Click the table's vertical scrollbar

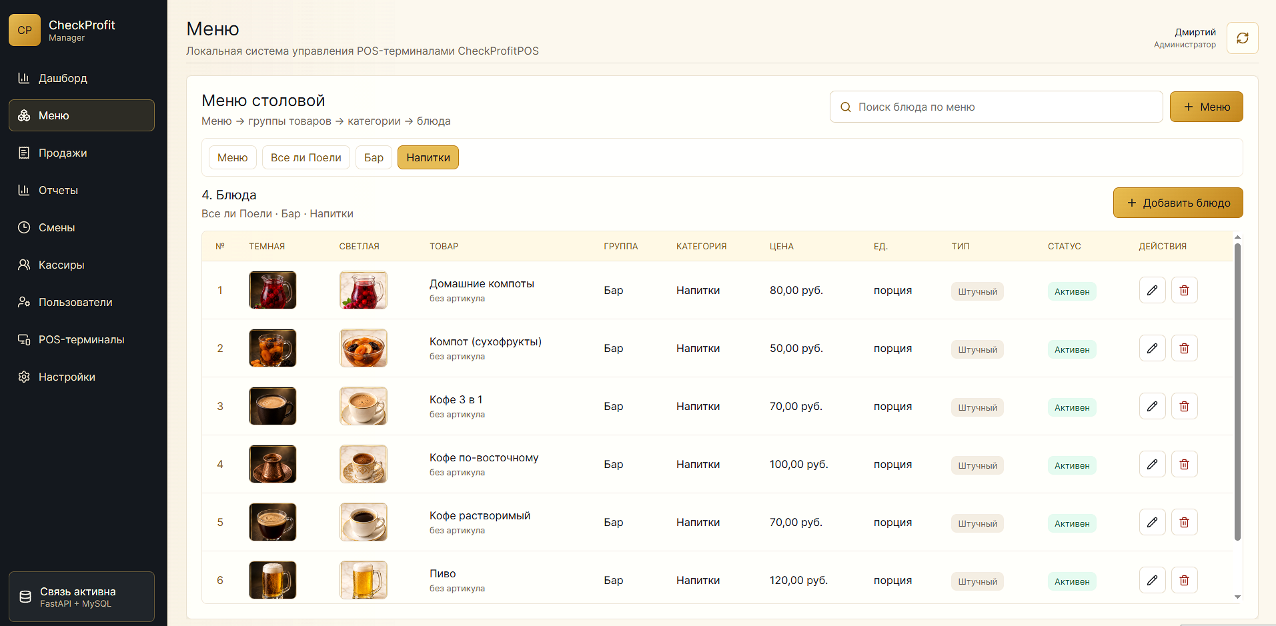tap(1237, 392)
